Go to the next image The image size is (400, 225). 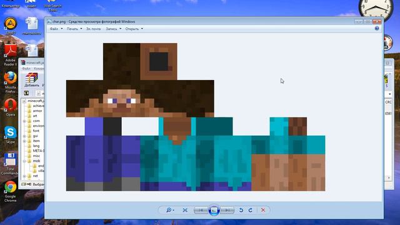click(x=227, y=210)
